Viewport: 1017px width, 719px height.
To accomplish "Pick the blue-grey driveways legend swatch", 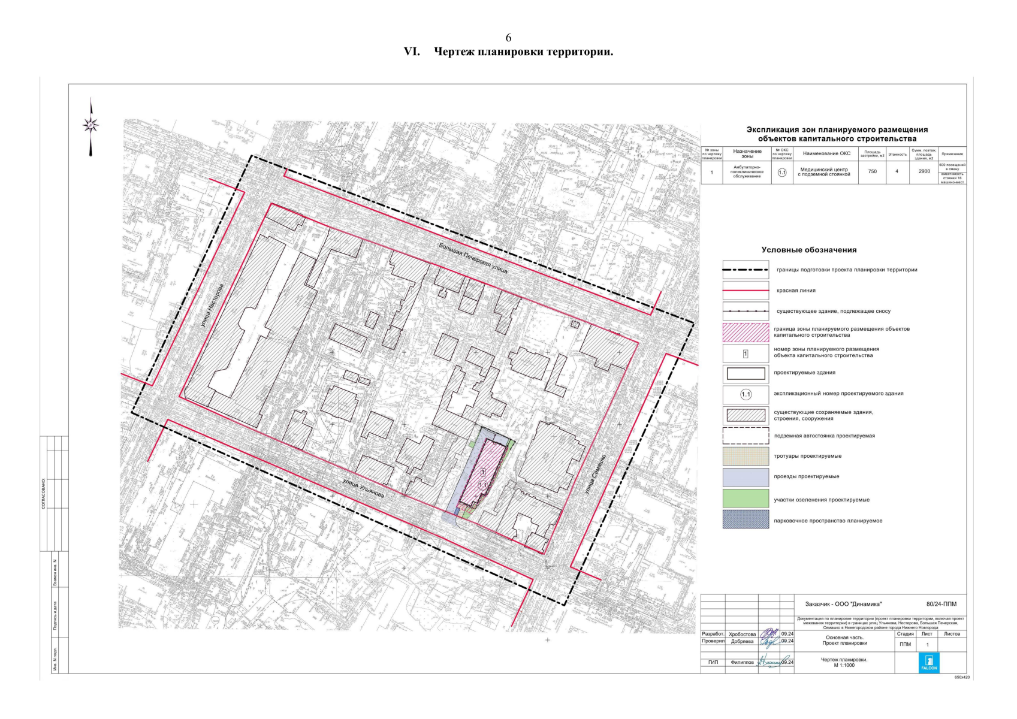I will [746, 477].
